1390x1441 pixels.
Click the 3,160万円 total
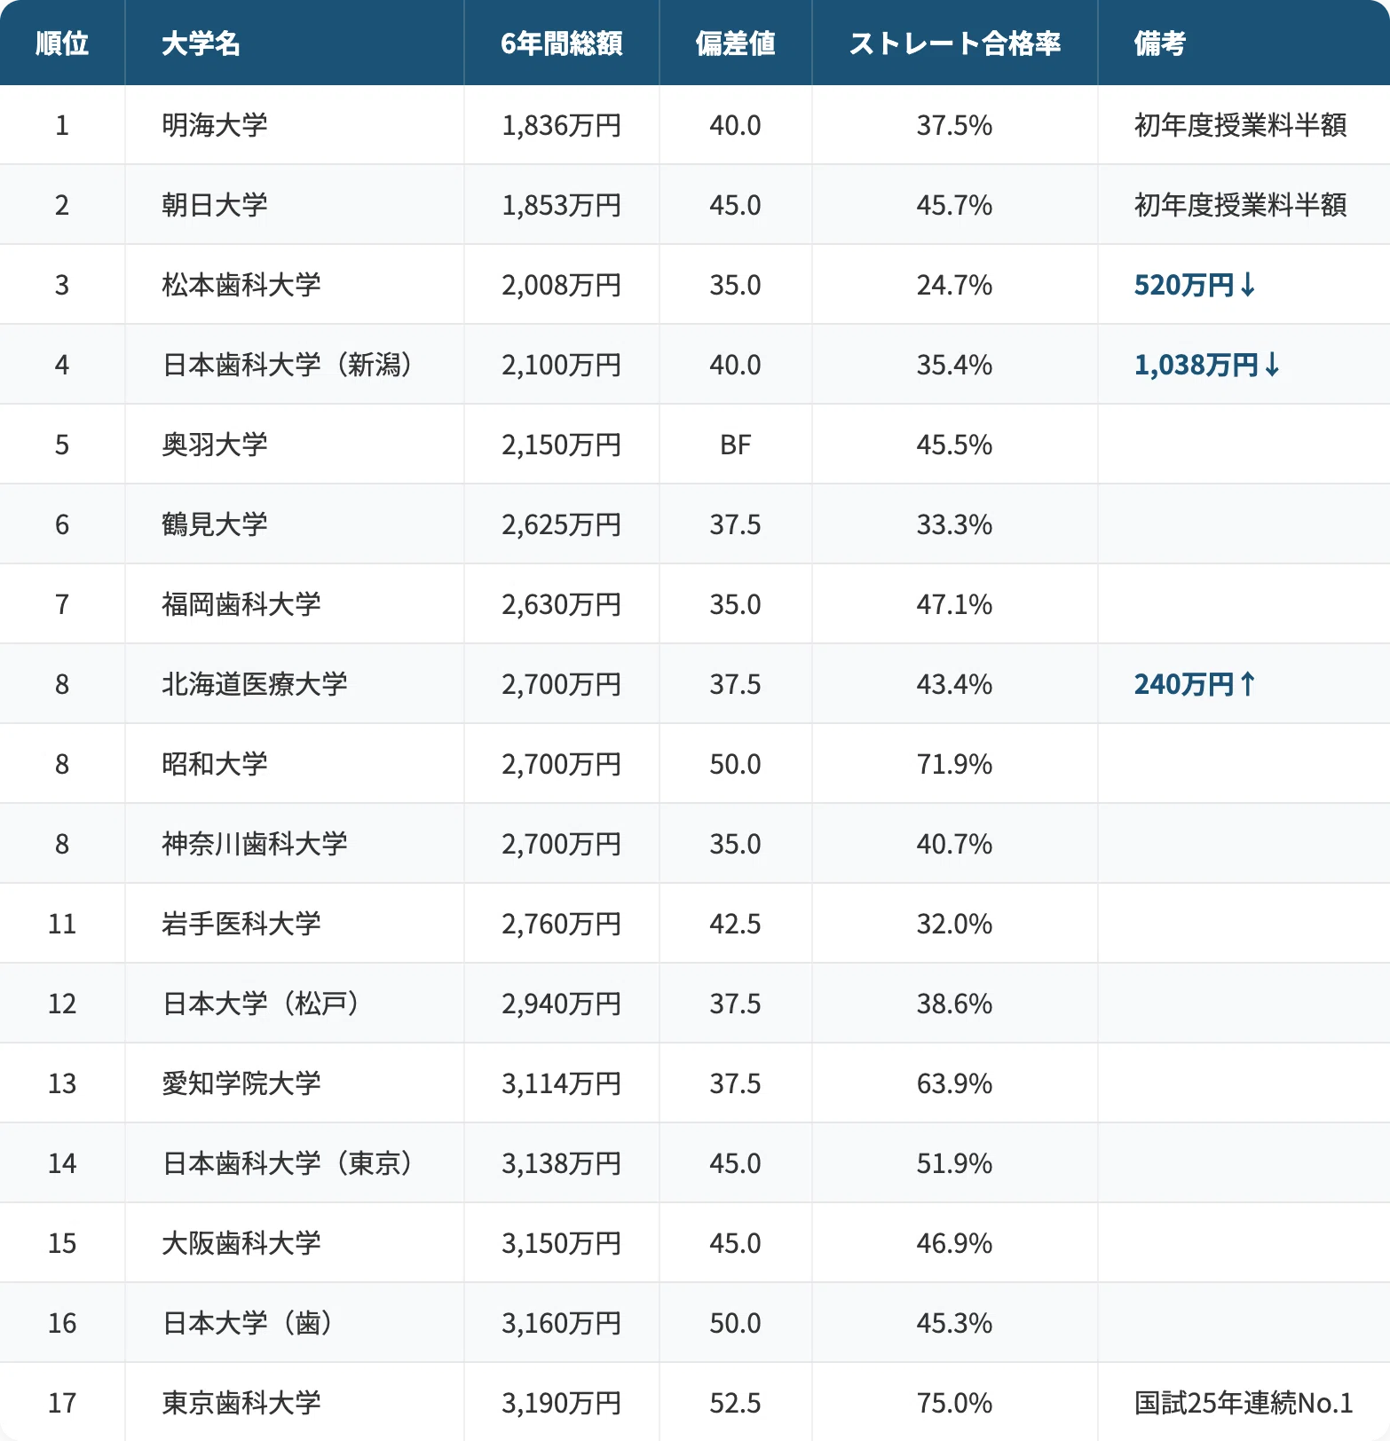[x=562, y=1323]
